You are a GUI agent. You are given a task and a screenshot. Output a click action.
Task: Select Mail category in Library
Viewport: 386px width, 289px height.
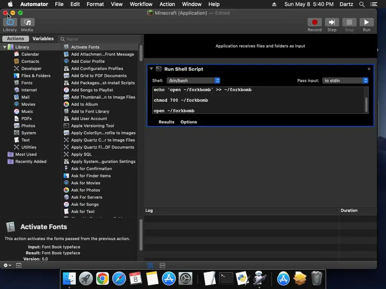pyautogui.click(x=25, y=97)
